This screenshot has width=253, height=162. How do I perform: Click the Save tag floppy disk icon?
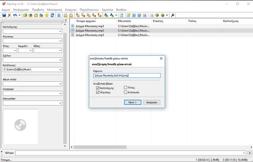point(4,15)
